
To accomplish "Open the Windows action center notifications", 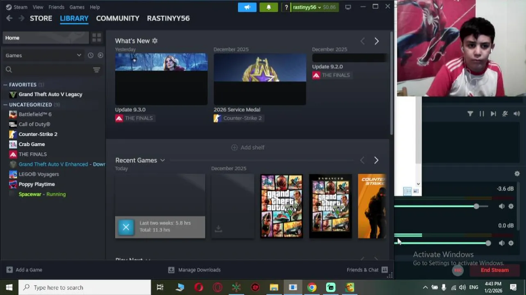I will [x=513, y=287].
